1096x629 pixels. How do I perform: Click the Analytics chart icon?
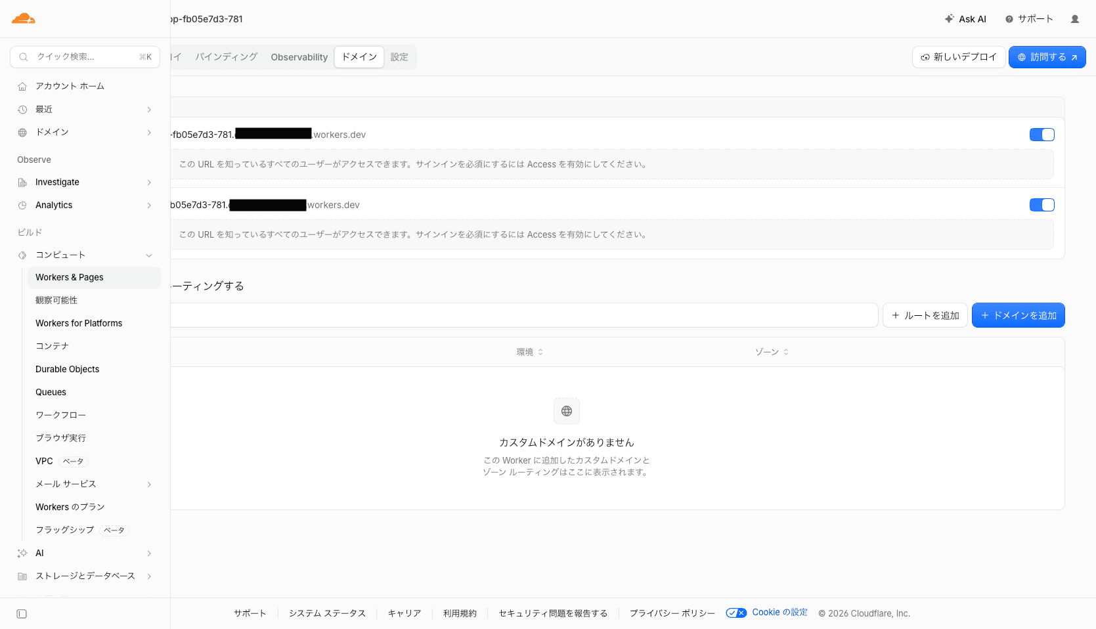pos(22,205)
